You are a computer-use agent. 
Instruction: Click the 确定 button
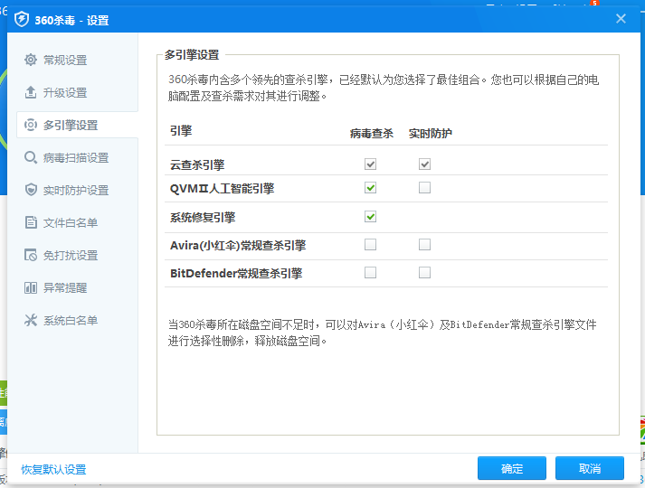pyautogui.click(x=512, y=468)
